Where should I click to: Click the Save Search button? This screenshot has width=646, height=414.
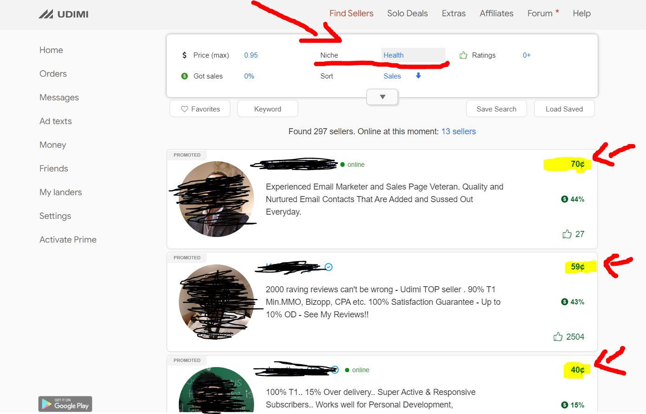point(496,109)
